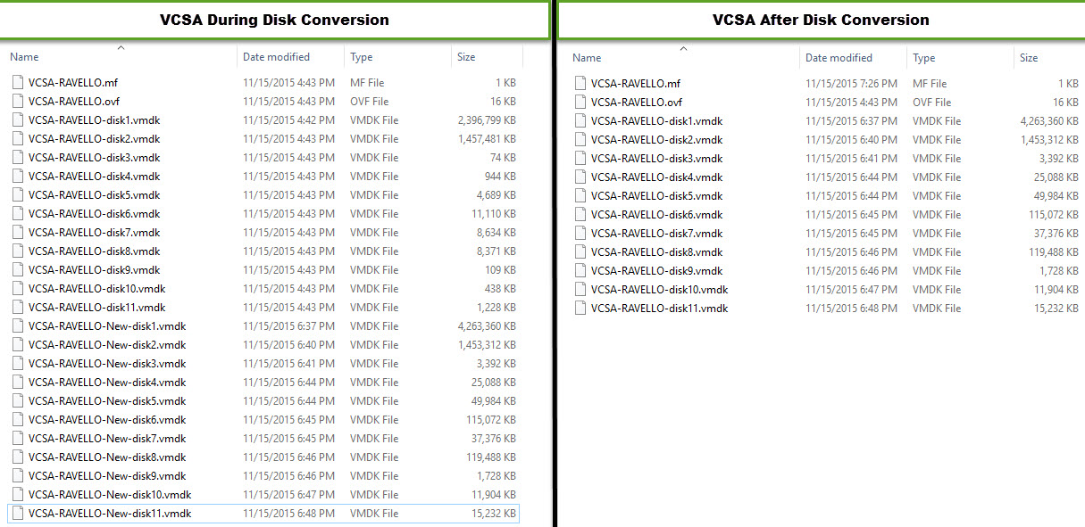Sort left pane by Date modified column

pyautogui.click(x=276, y=57)
